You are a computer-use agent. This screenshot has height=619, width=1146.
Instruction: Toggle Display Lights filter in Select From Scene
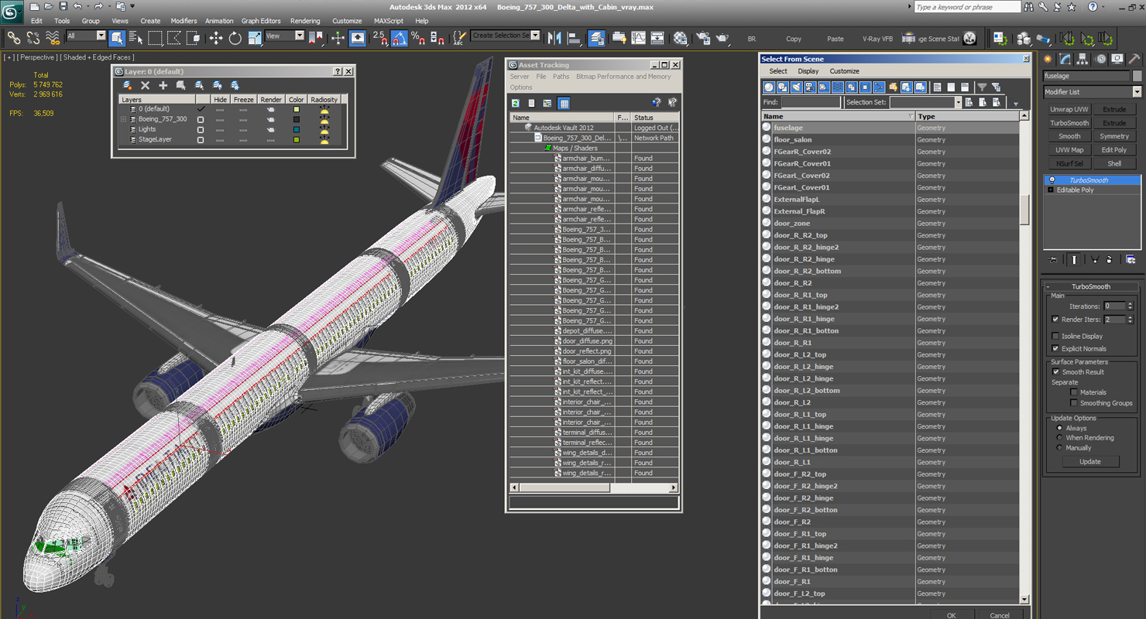click(x=796, y=87)
